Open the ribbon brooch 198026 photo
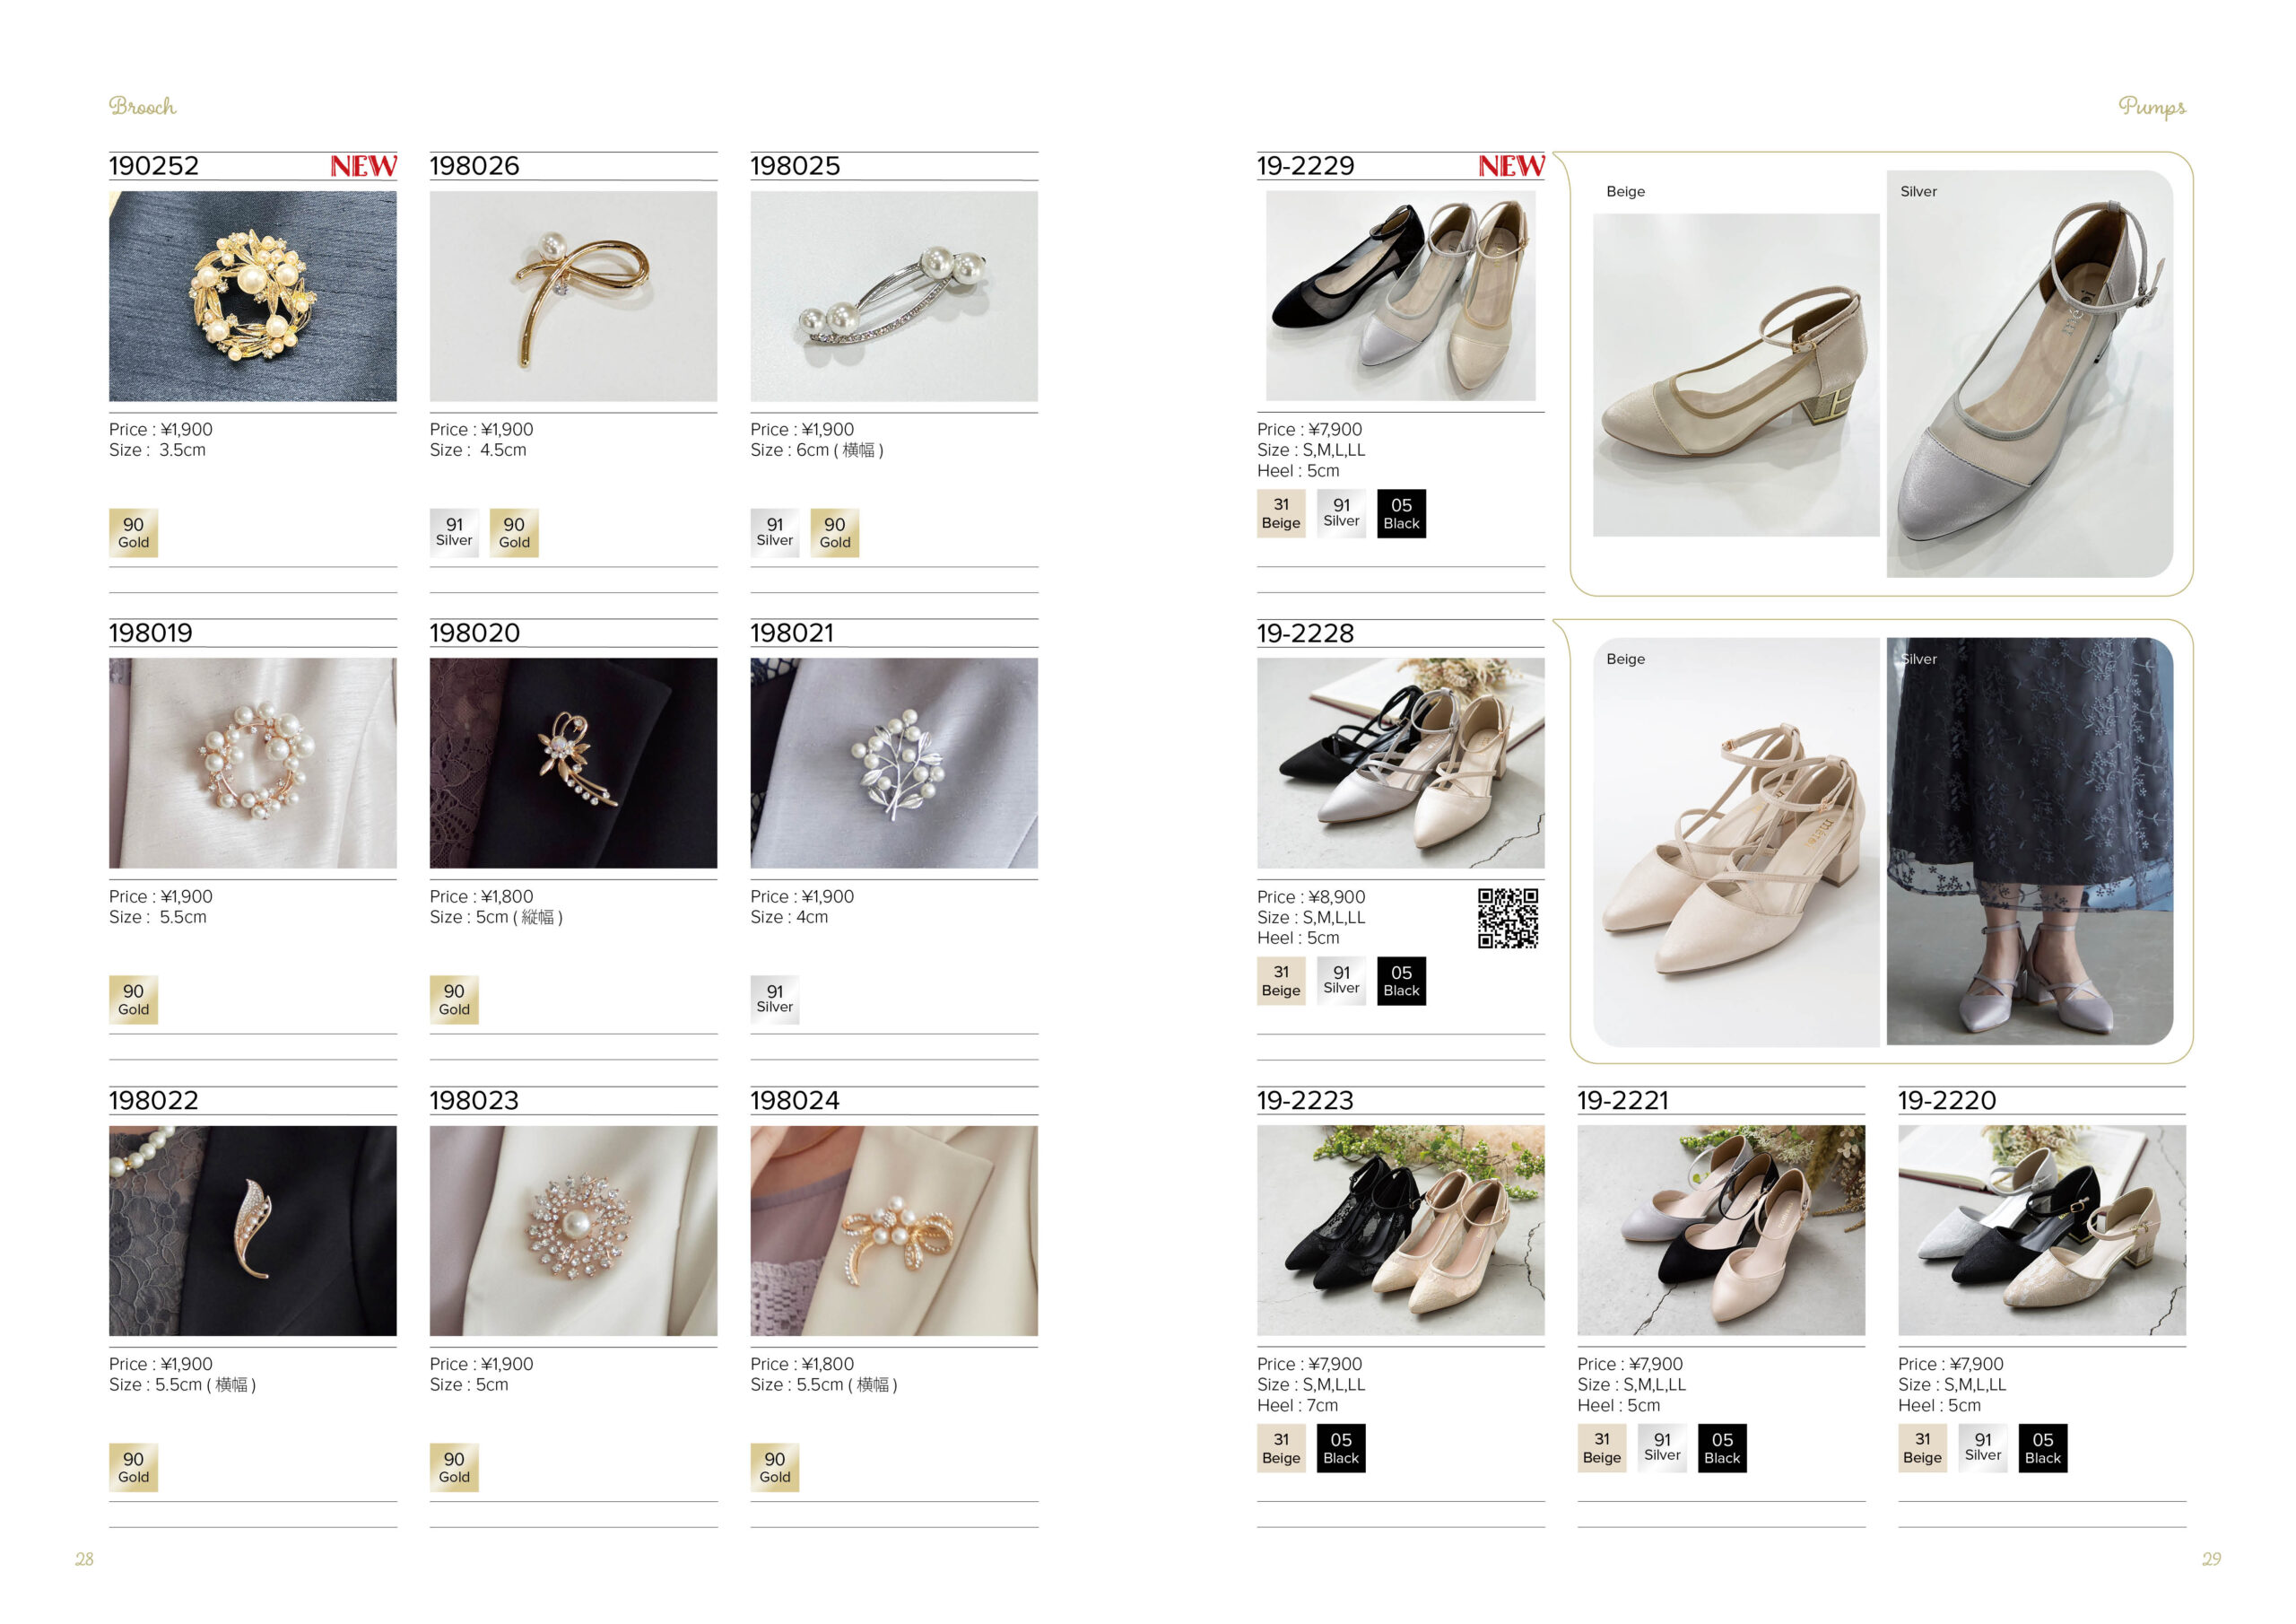 point(573,296)
